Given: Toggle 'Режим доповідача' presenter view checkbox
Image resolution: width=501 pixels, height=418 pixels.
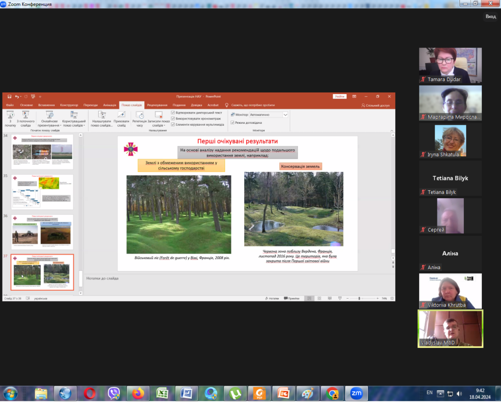Looking at the screenshot, I should [232, 122].
